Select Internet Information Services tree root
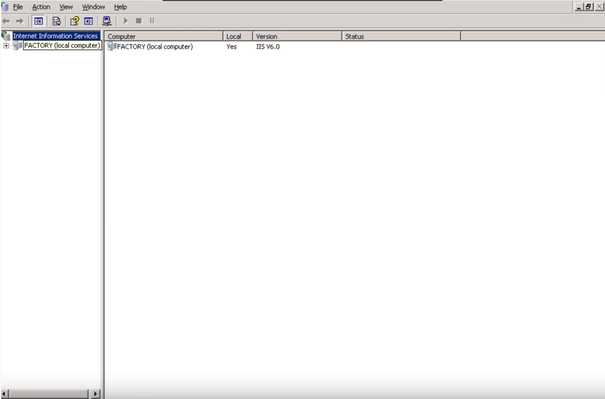This screenshot has width=605, height=399. pos(56,36)
